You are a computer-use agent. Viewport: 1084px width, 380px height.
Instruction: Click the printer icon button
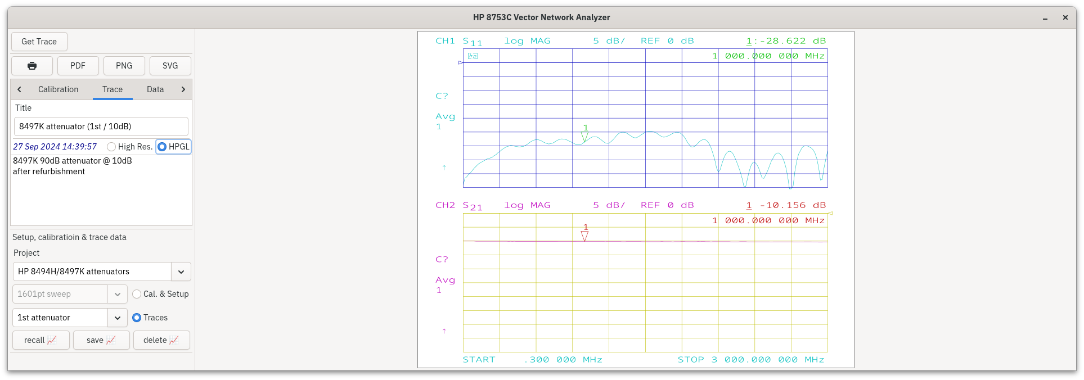point(32,66)
